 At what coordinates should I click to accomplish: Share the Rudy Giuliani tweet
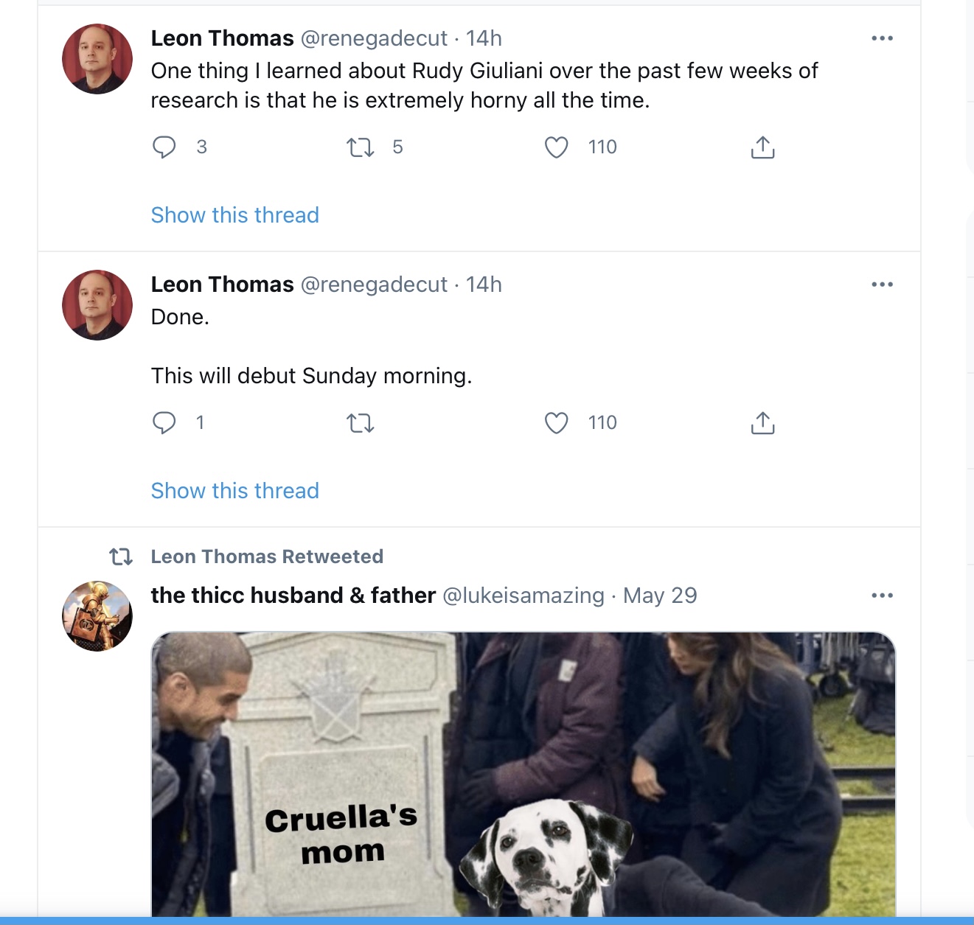point(762,147)
